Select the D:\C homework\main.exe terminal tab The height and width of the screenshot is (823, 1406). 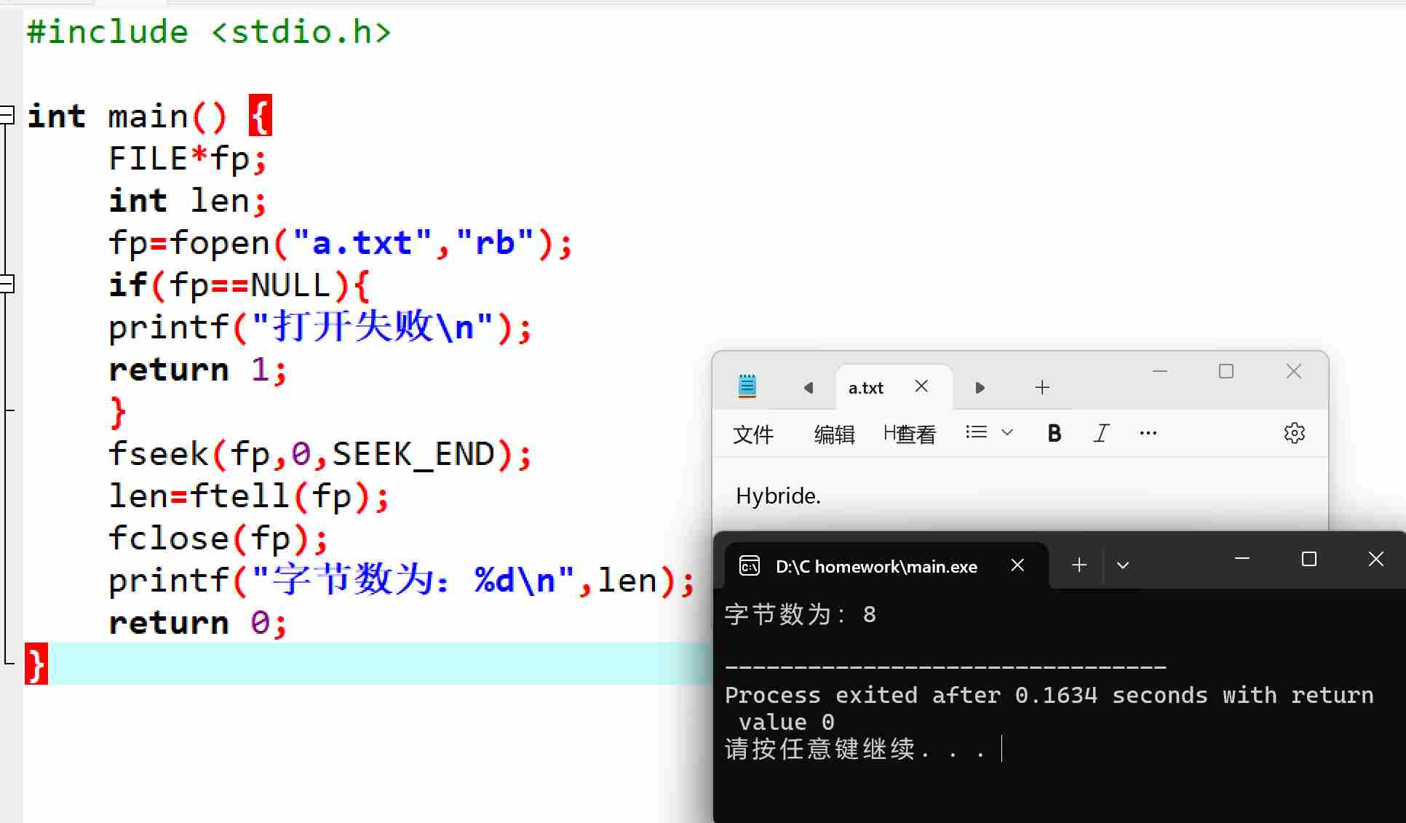pos(876,566)
